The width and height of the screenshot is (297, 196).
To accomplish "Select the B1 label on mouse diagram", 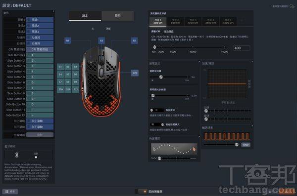I will point(68,40).
